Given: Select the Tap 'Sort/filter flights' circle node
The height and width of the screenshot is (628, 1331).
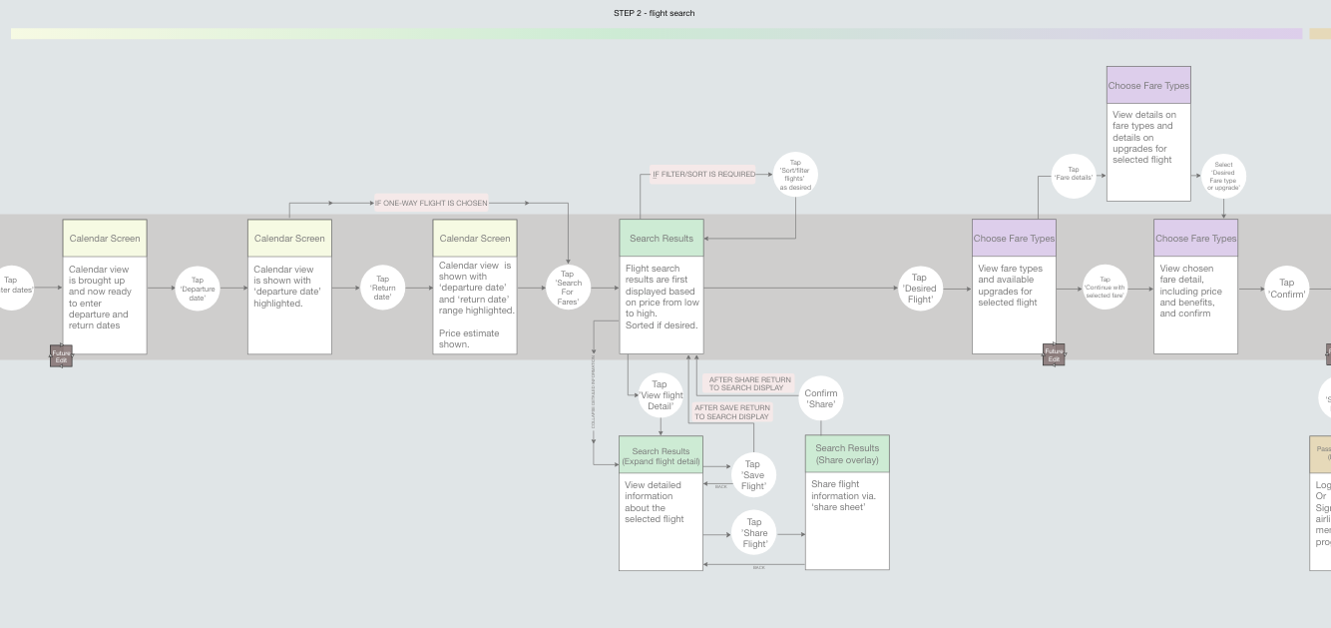Looking at the screenshot, I should [795, 175].
